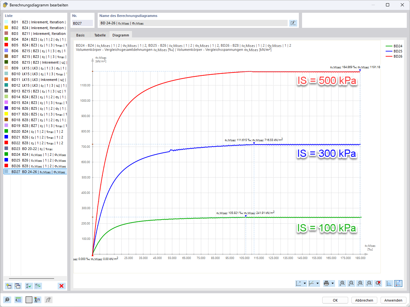Select list entry BD13 in the list
Viewport: 410px width, 307px height.
tap(35, 91)
